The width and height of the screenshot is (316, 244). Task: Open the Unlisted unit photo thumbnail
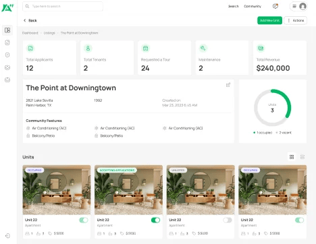[x=201, y=190]
